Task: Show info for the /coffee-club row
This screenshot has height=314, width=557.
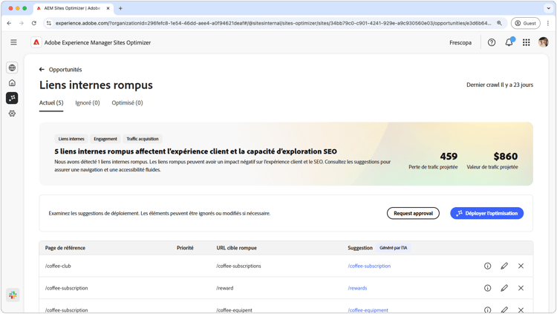Action: point(487,266)
